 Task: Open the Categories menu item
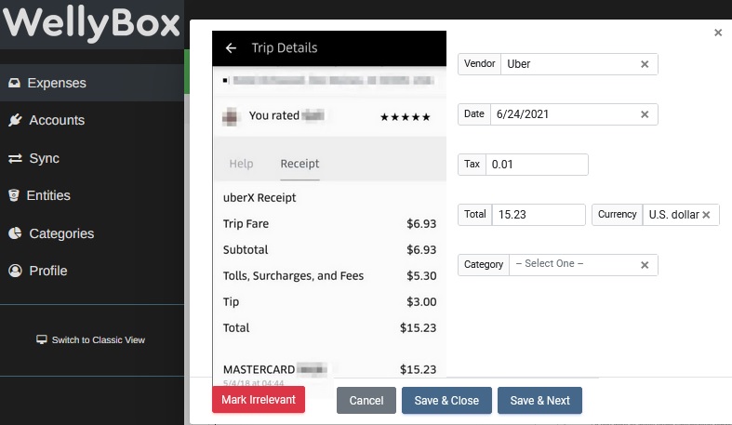[x=92, y=233]
